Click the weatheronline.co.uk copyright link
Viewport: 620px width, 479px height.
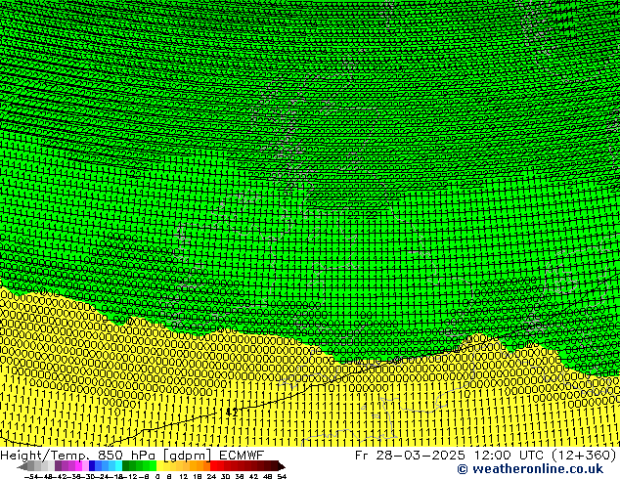point(530,469)
